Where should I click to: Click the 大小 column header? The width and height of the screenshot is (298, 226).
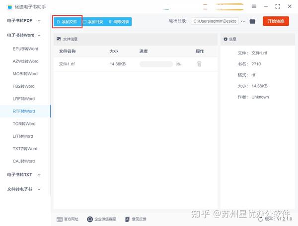point(114,51)
